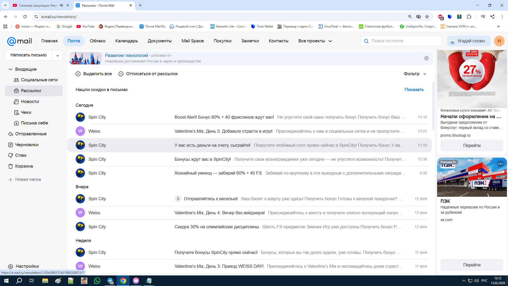Select all emails with Выделить все
Viewport: 508px width, 286px height.
pyautogui.click(x=94, y=74)
